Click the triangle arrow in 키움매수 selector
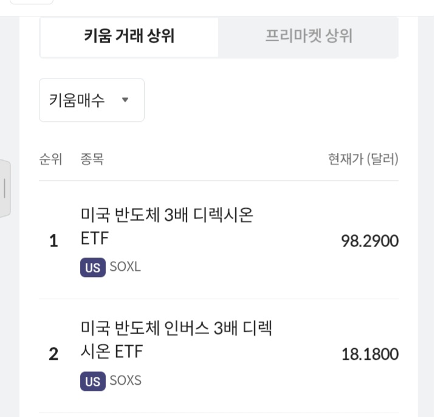The width and height of the screenshot is (434, 417). coord(125,100)
